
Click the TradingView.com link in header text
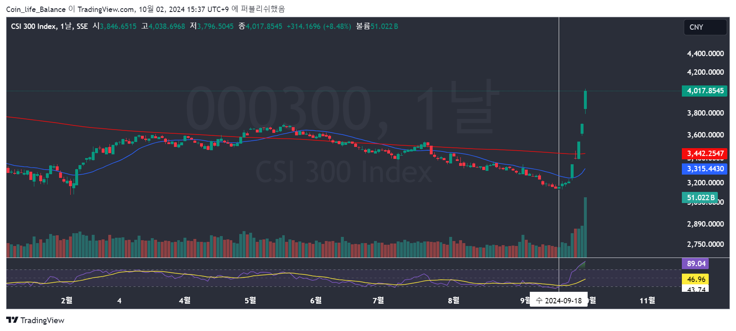[x=106, y=9]
